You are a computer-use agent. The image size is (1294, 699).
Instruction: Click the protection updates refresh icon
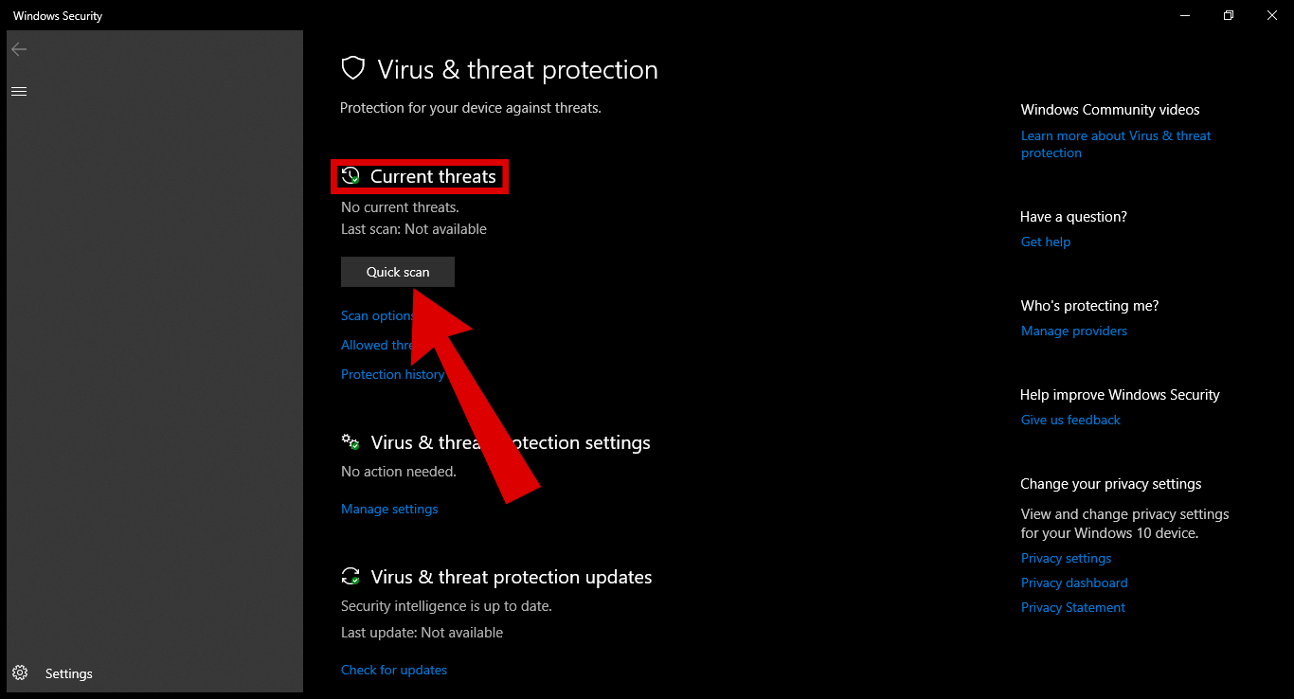pyautogui.click(x=350, y=577)
